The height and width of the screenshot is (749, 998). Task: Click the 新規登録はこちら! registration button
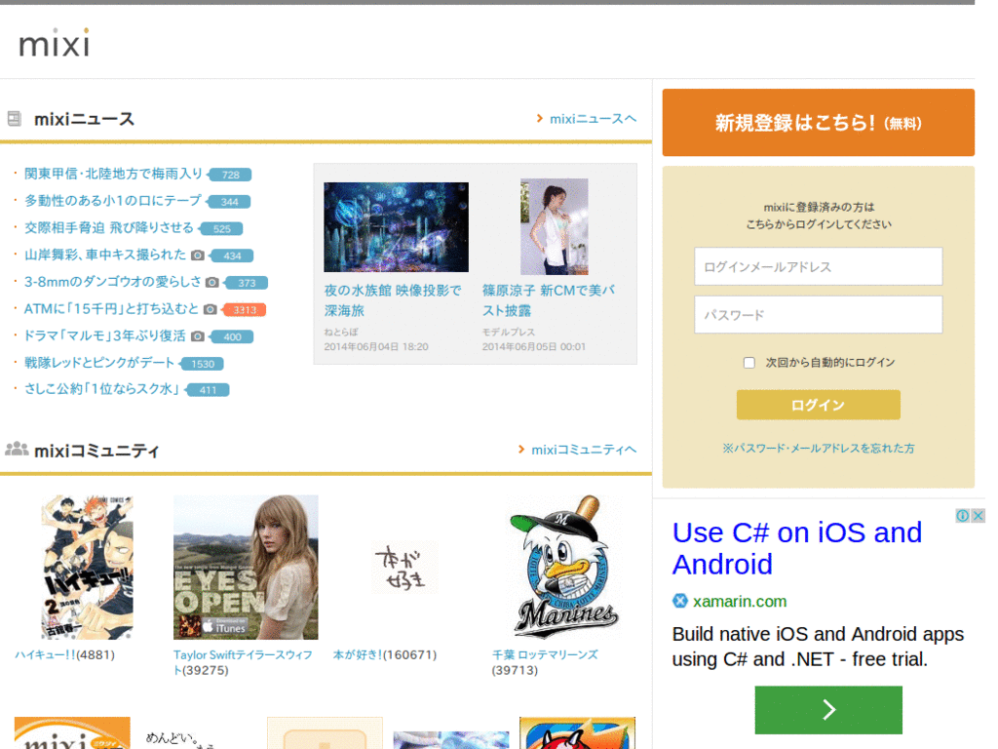pos(818,122)
